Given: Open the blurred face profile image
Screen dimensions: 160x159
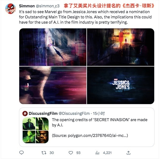Looking at the screenshot, I should point(53,85).
